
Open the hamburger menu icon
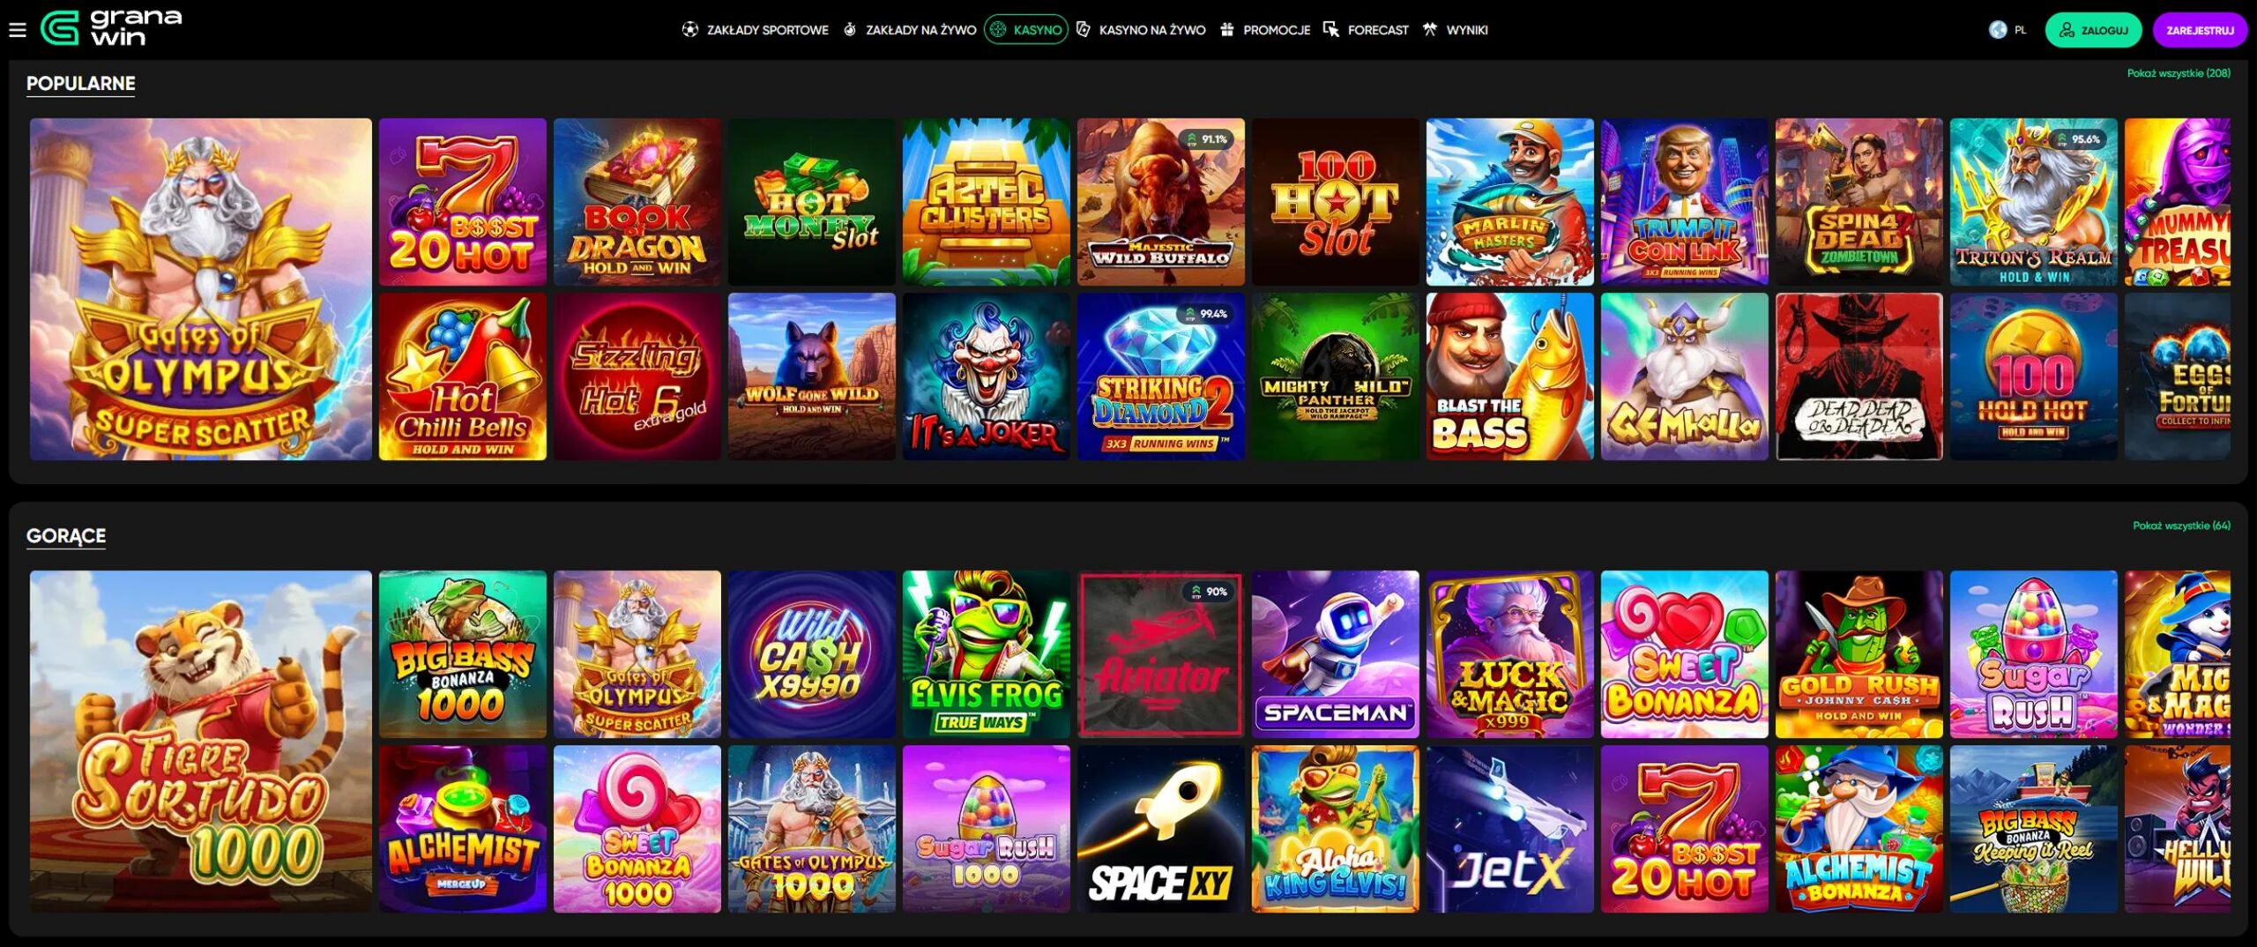click(x=18, y=30)
